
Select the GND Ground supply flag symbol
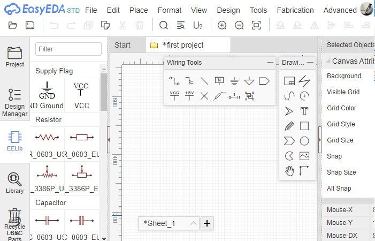(x=47, y=95)
